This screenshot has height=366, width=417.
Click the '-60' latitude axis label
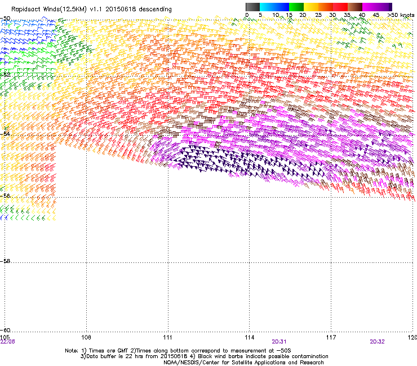click(5, 330)
